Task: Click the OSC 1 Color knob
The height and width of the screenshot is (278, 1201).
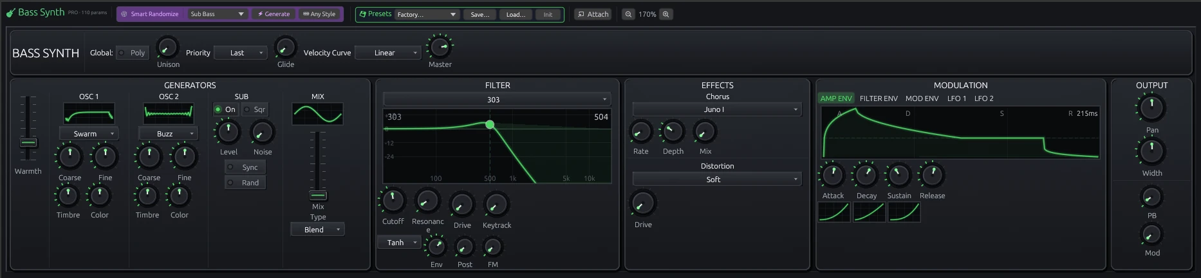Action: [99, 196]
